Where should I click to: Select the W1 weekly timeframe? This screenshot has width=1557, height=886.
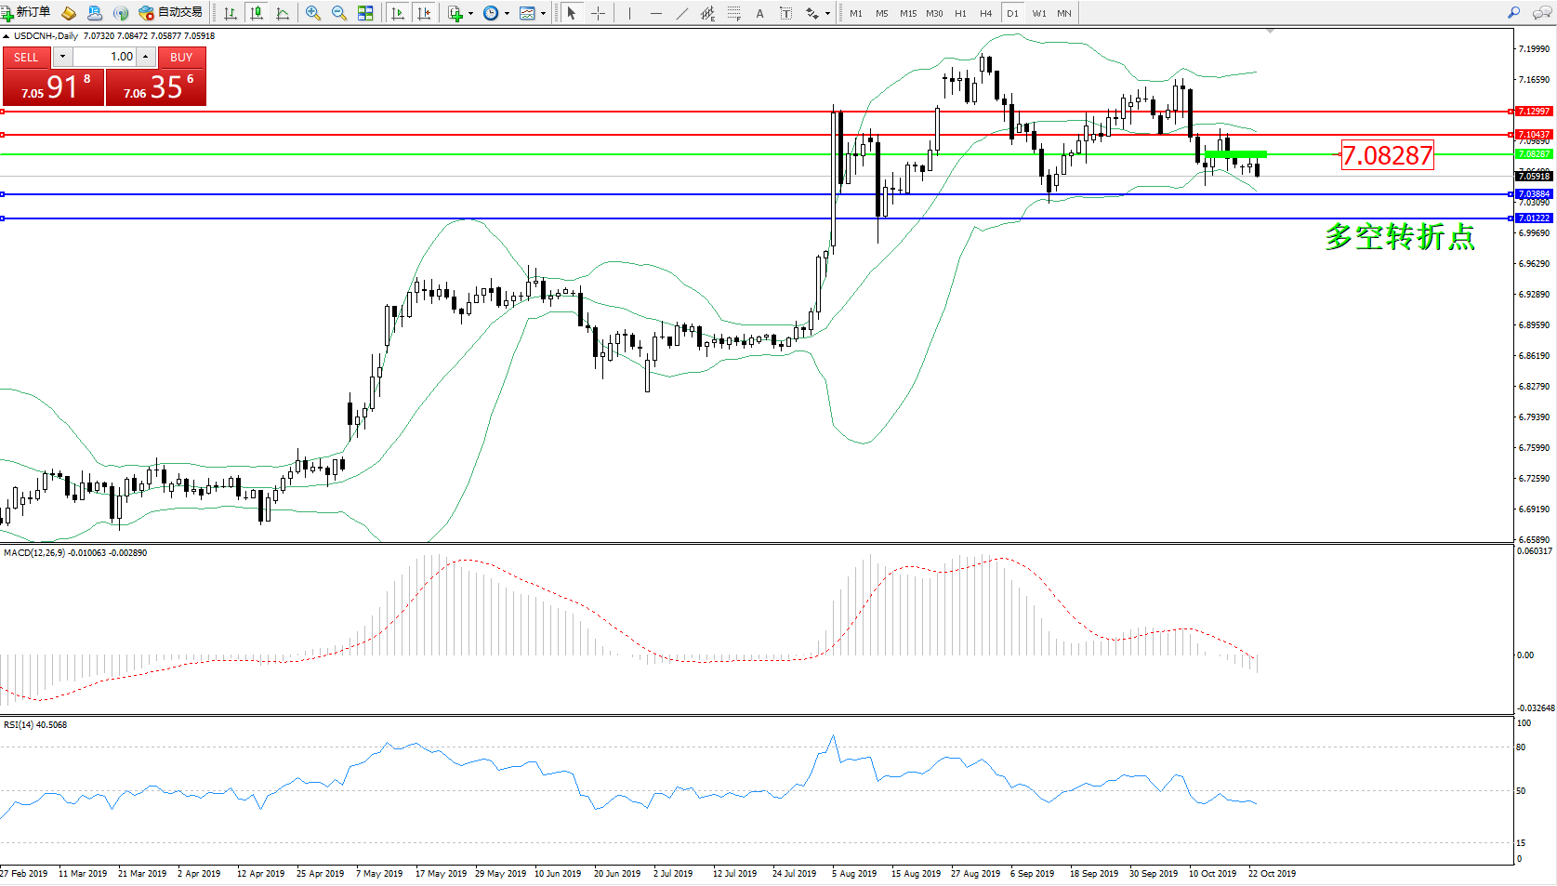pyautogui.click(x=1038, y=13)
